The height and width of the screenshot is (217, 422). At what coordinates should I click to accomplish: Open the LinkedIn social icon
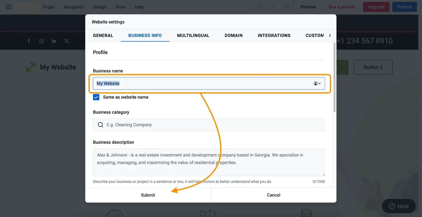click(54, 41)
